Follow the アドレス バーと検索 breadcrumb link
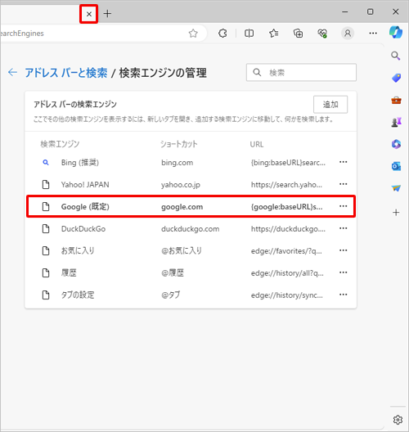Viewport: 409px width, 432px height. click(x=66, y=73)
